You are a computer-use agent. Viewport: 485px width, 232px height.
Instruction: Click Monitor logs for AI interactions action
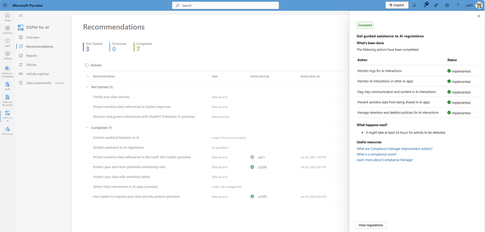point(379,71)
